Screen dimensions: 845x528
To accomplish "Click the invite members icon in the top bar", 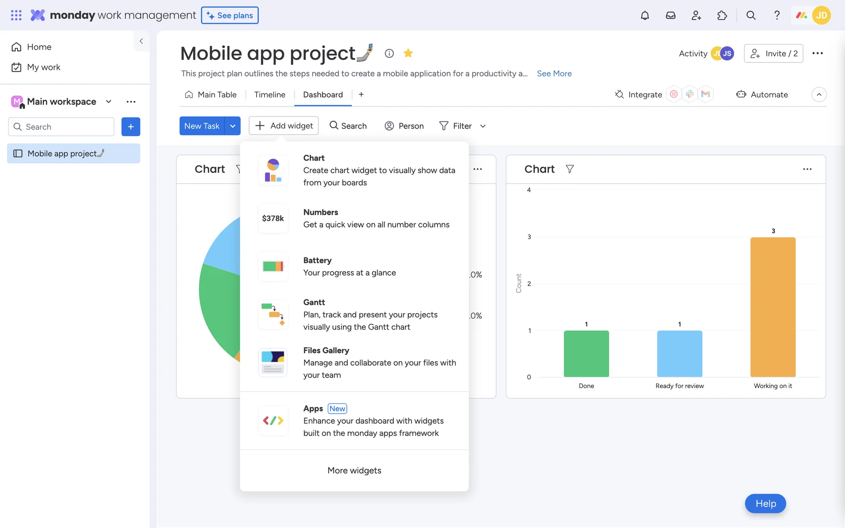I will [696, 15].
